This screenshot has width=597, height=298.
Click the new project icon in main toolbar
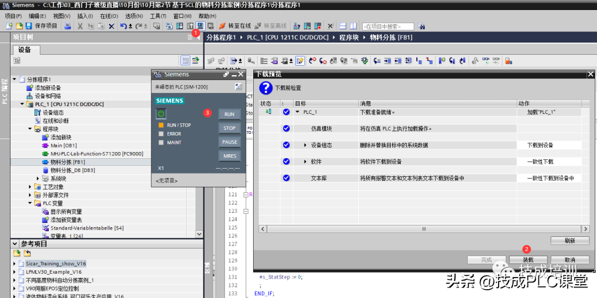click(x=9, y=26)
